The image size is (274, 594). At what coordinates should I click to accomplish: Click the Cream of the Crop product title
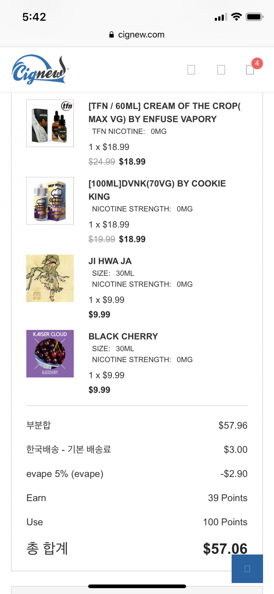pyautogui.click(x=164, y=113)
